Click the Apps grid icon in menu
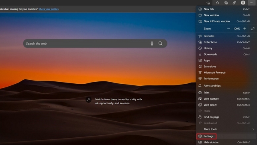Screen dimensions: 257x145 (200, 60)
